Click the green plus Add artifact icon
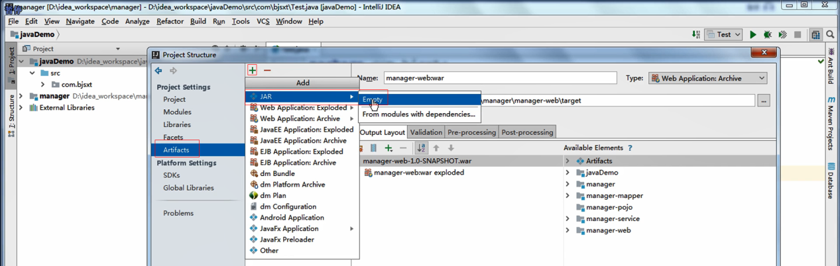Image resolution: width=840 pixels, height=266 pixels. pos(253,70)
